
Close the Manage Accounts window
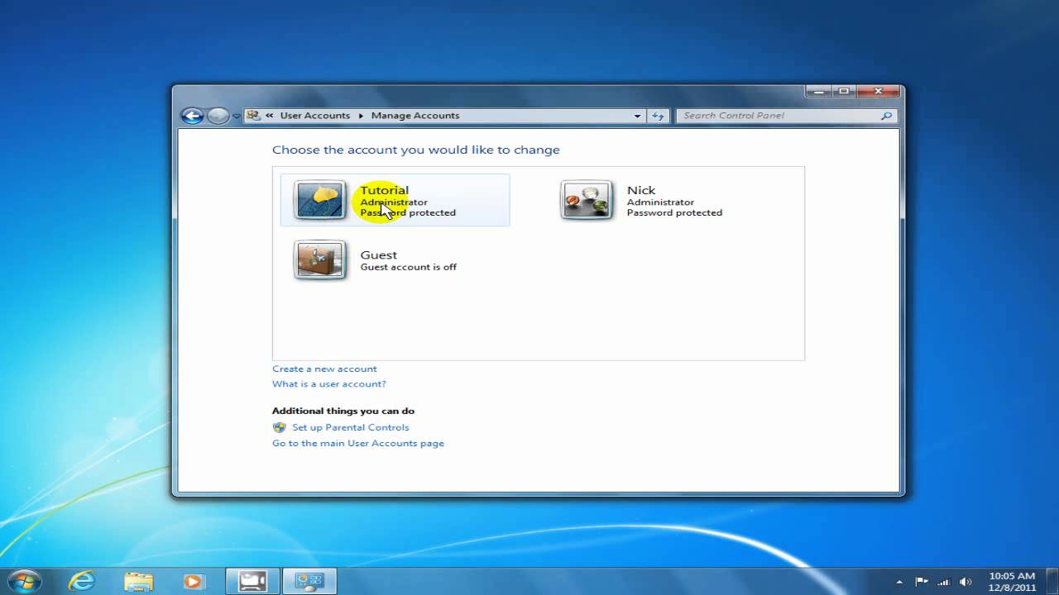pos(878,91)
